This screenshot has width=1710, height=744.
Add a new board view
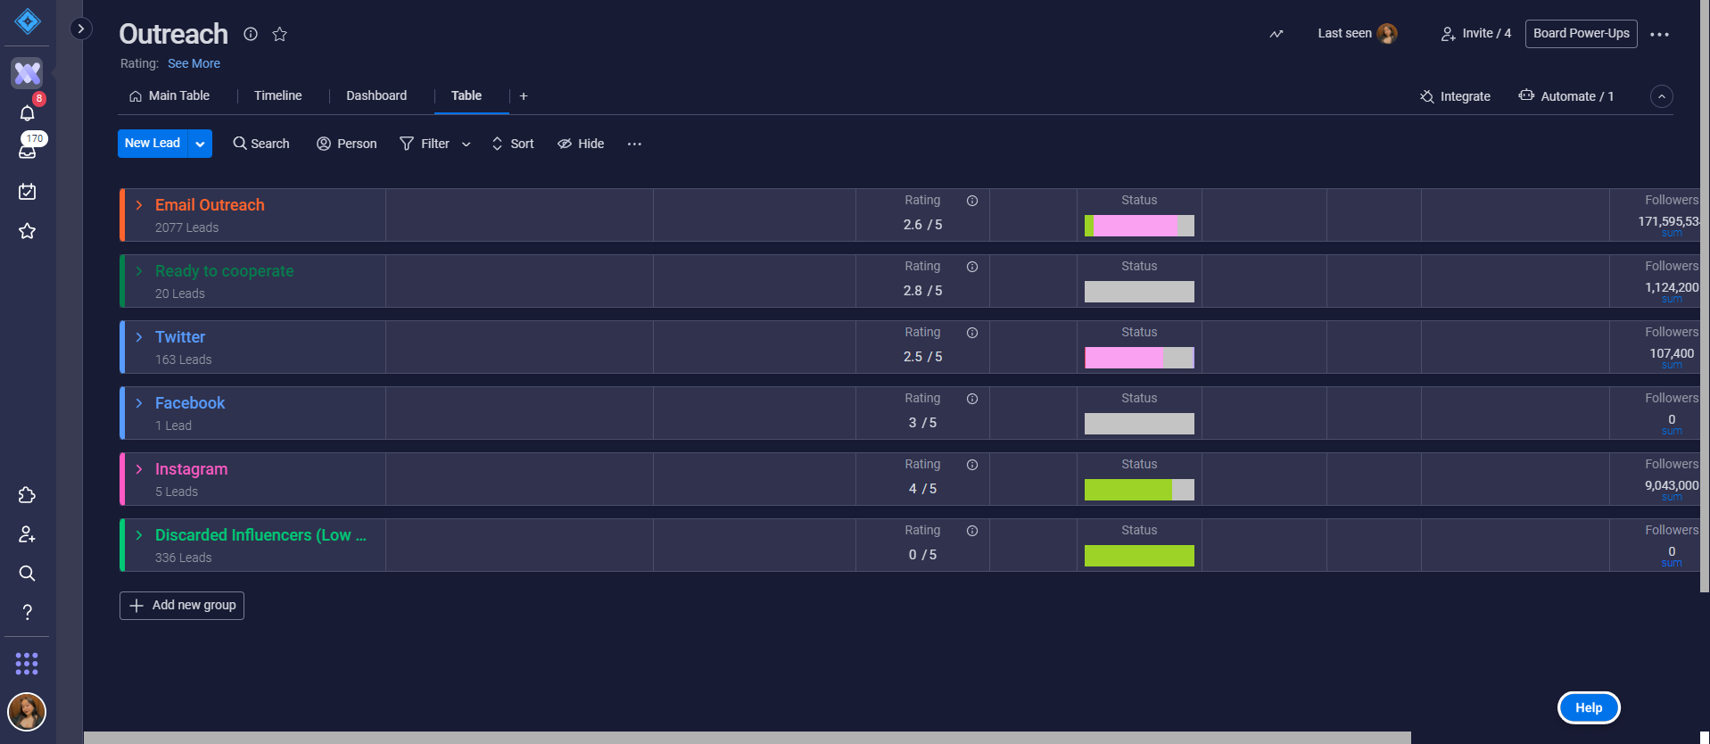pos(524,95)
